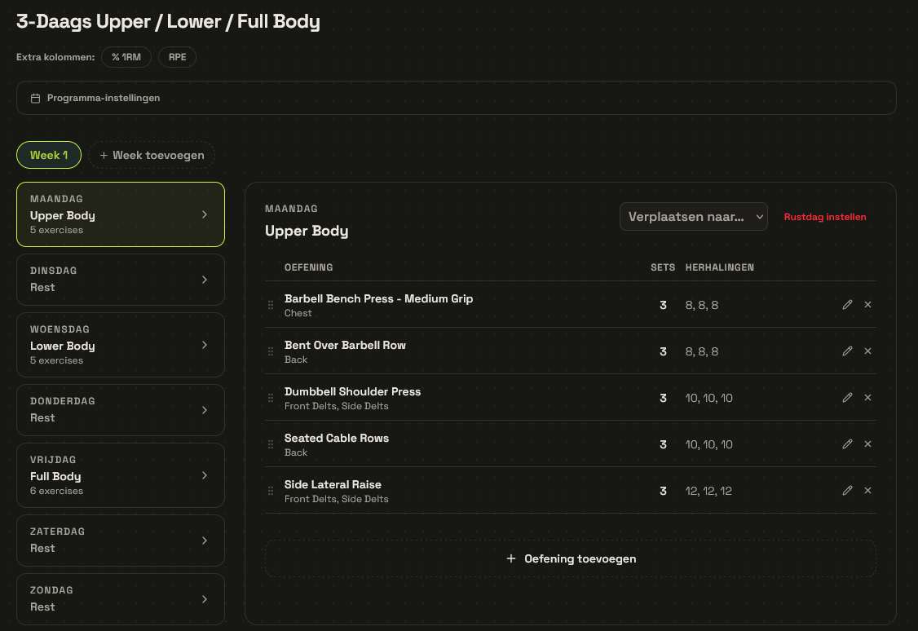Image resolution: width=918 pixels, height=631 pixels.
Task: Open the Zaterdag Rest day
Action: click(121, 541)
